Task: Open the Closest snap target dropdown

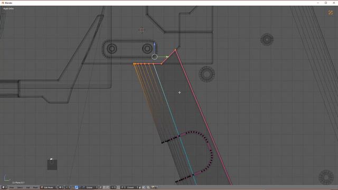Action: [x=132, y=187]
